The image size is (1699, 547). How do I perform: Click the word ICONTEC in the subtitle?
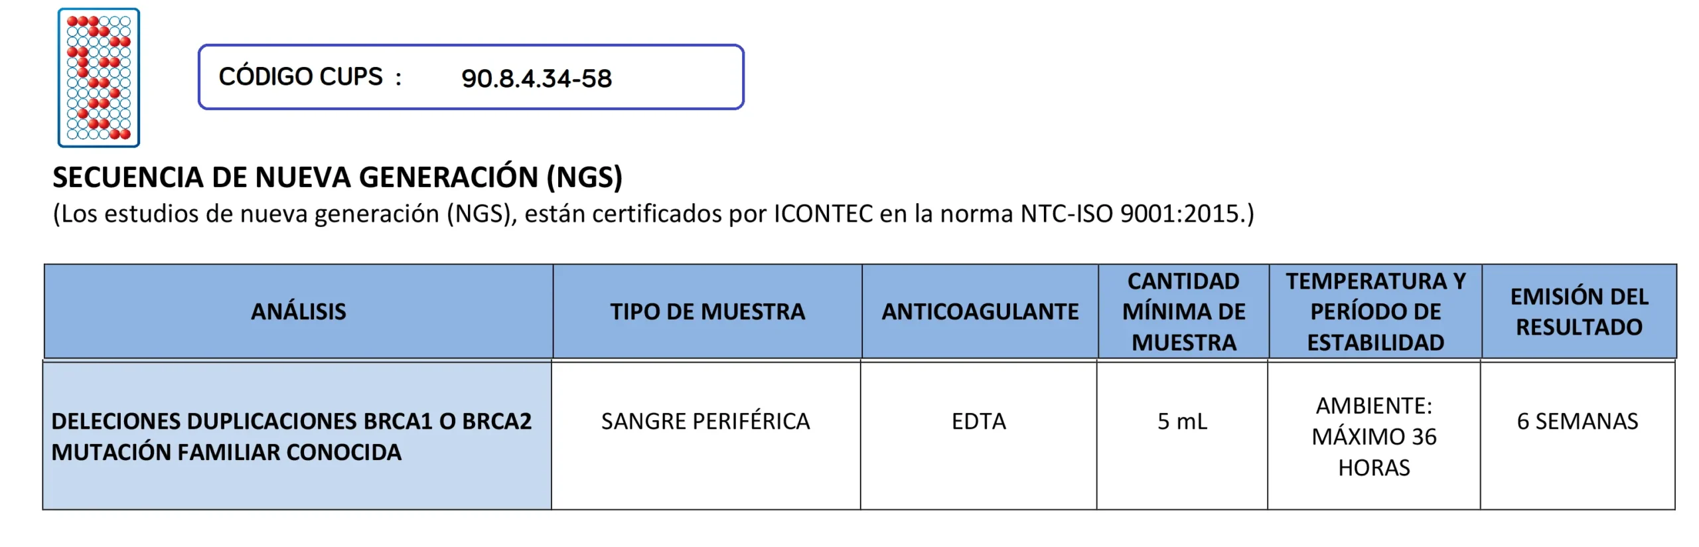click(x=823, y=214)
